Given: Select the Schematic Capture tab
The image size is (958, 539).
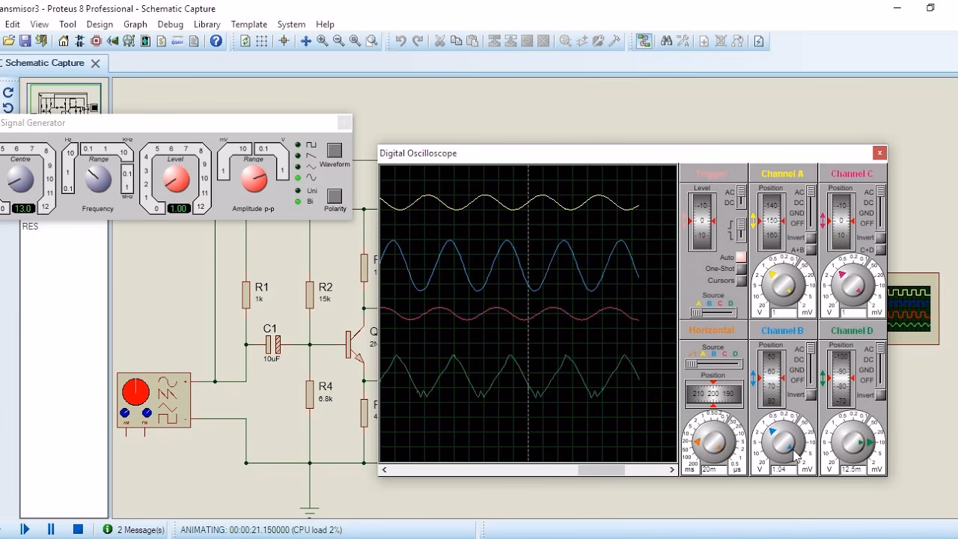Looking at the screenshot, I should [x=45, y=64].
